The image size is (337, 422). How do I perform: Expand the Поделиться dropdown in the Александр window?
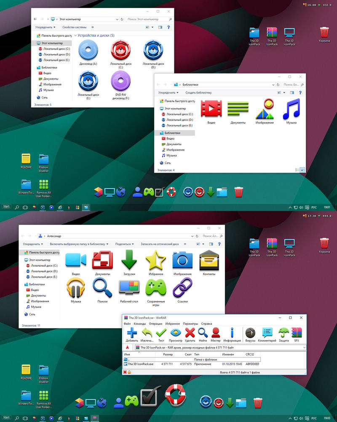tap(125, 244)
